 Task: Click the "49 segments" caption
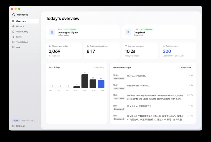pyautogui.click(x=54, y=56)
